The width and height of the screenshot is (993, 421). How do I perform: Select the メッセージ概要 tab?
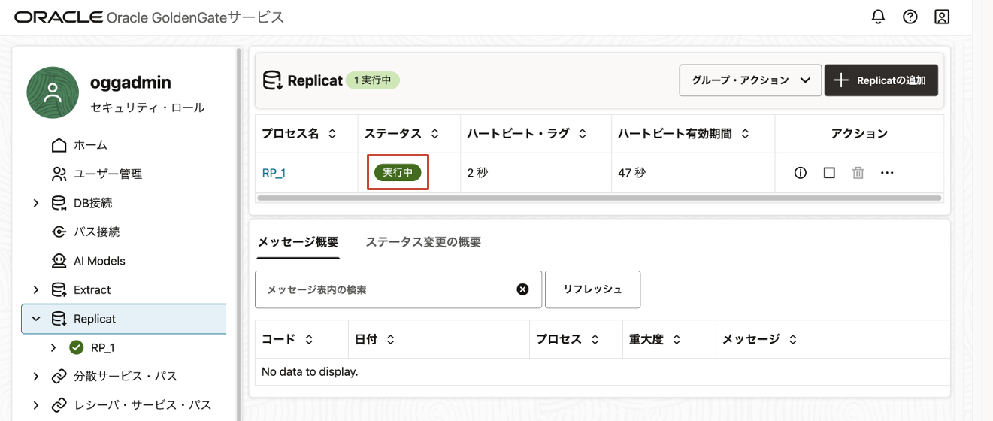coord(298,242)
